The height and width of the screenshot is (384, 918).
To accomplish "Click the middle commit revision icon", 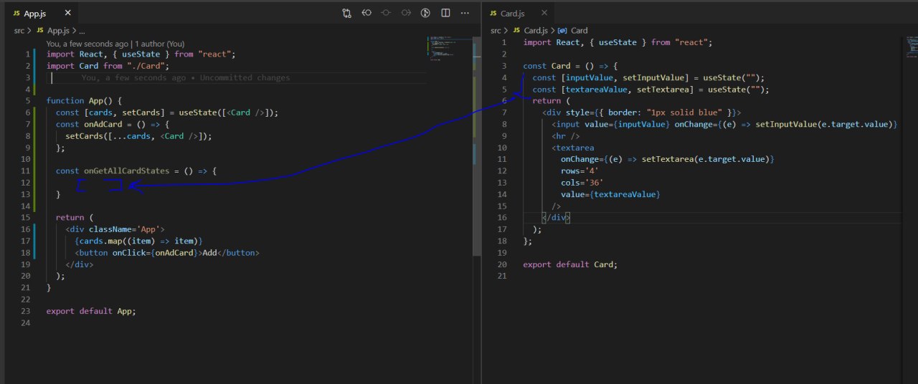I will pos(386,13).
